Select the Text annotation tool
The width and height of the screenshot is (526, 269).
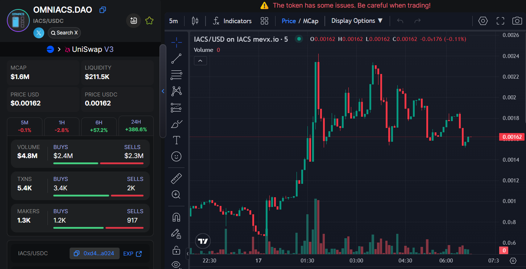pos(177,140)
